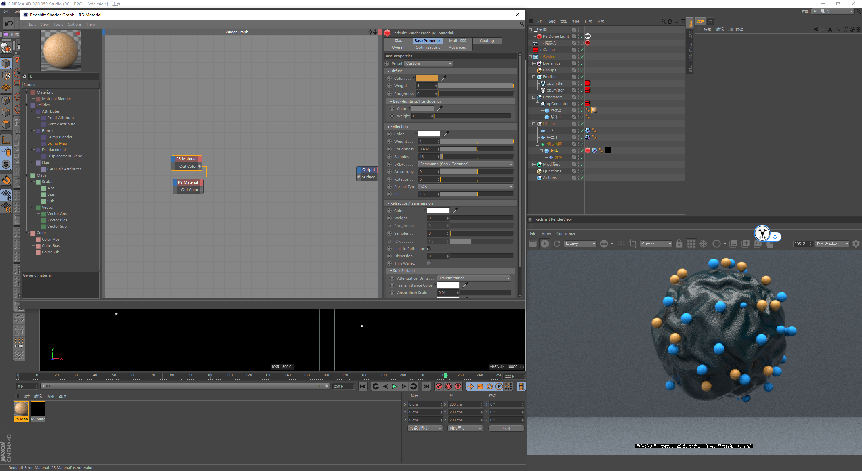Toggle the Link to Reflection checkbox
The height and width of the screenshot is (471, 862).
429,249
